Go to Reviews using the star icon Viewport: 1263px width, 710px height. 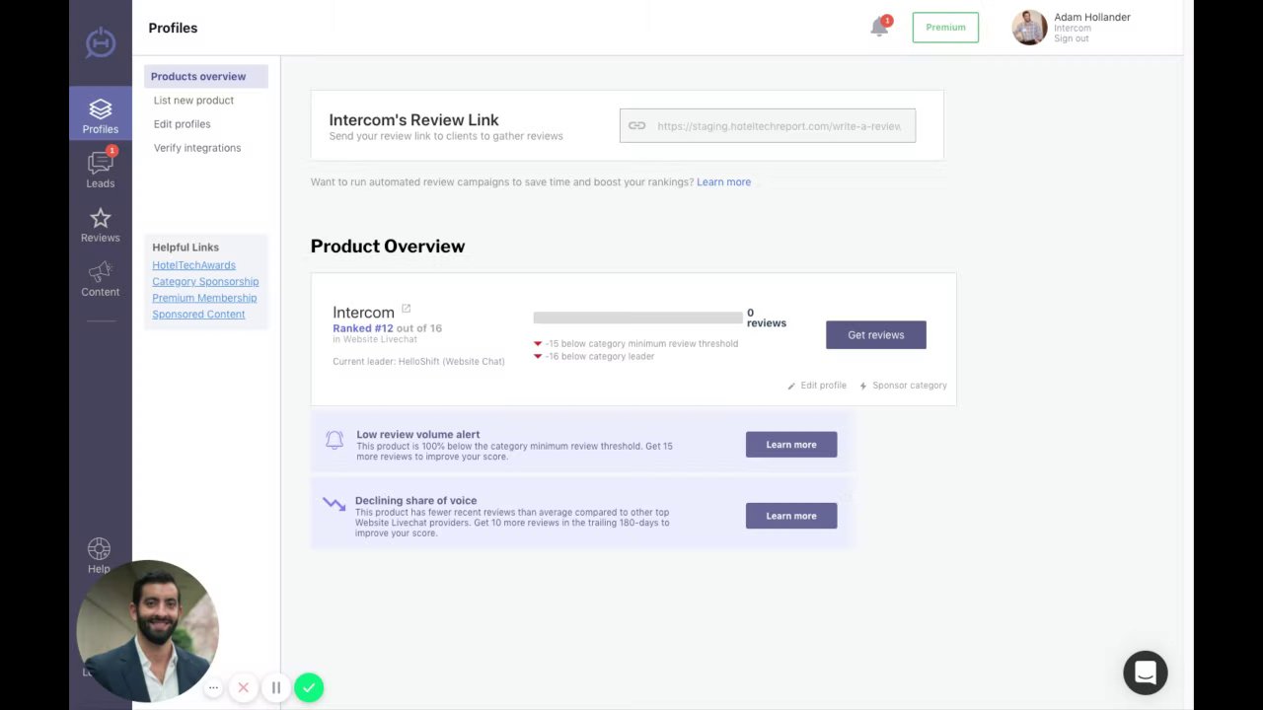[100, 225]
